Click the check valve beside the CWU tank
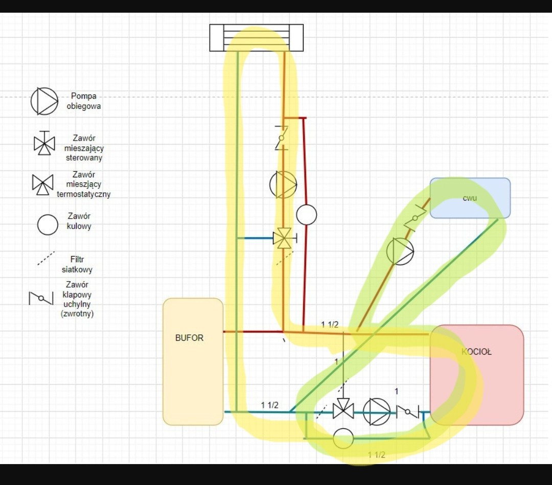 tap(415, 217)
